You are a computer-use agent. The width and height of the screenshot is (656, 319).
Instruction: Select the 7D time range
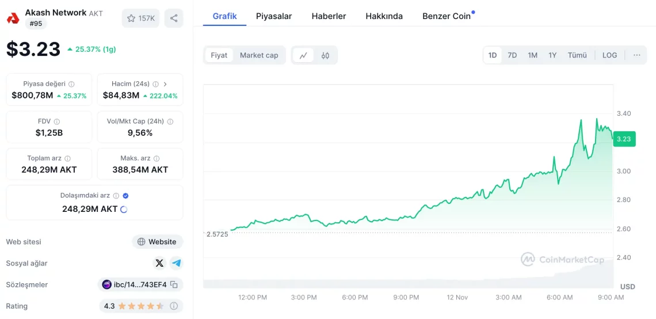512,55
